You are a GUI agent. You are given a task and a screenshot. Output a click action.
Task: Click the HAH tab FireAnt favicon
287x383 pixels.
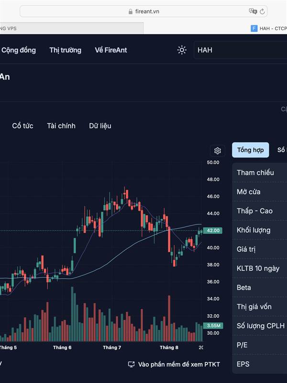pyautogui.click(x=254, y=29)
